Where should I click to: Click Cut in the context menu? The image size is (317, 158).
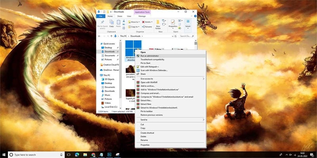(x=171, y=124)
